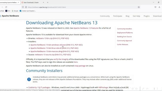This screenshot has width=162, height=91.
Task: Download Apache-NetBeans-13-bin-windows-x64.exe installer
Action: tap(48, 45)
